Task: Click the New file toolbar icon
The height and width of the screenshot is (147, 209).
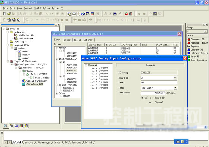Action: click(4, 14)
